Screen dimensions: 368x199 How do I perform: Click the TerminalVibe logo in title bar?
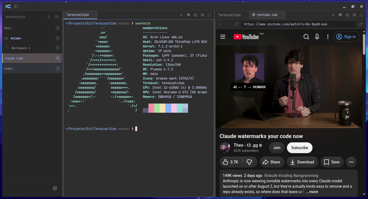click(x=8, y=6)
